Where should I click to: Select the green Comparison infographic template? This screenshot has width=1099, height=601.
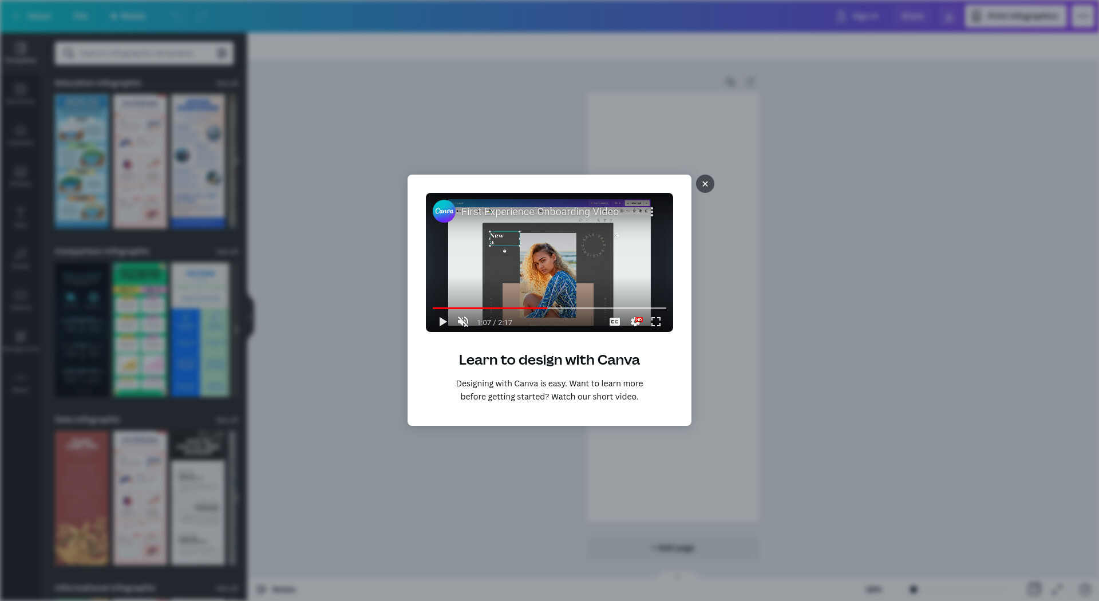140,330
